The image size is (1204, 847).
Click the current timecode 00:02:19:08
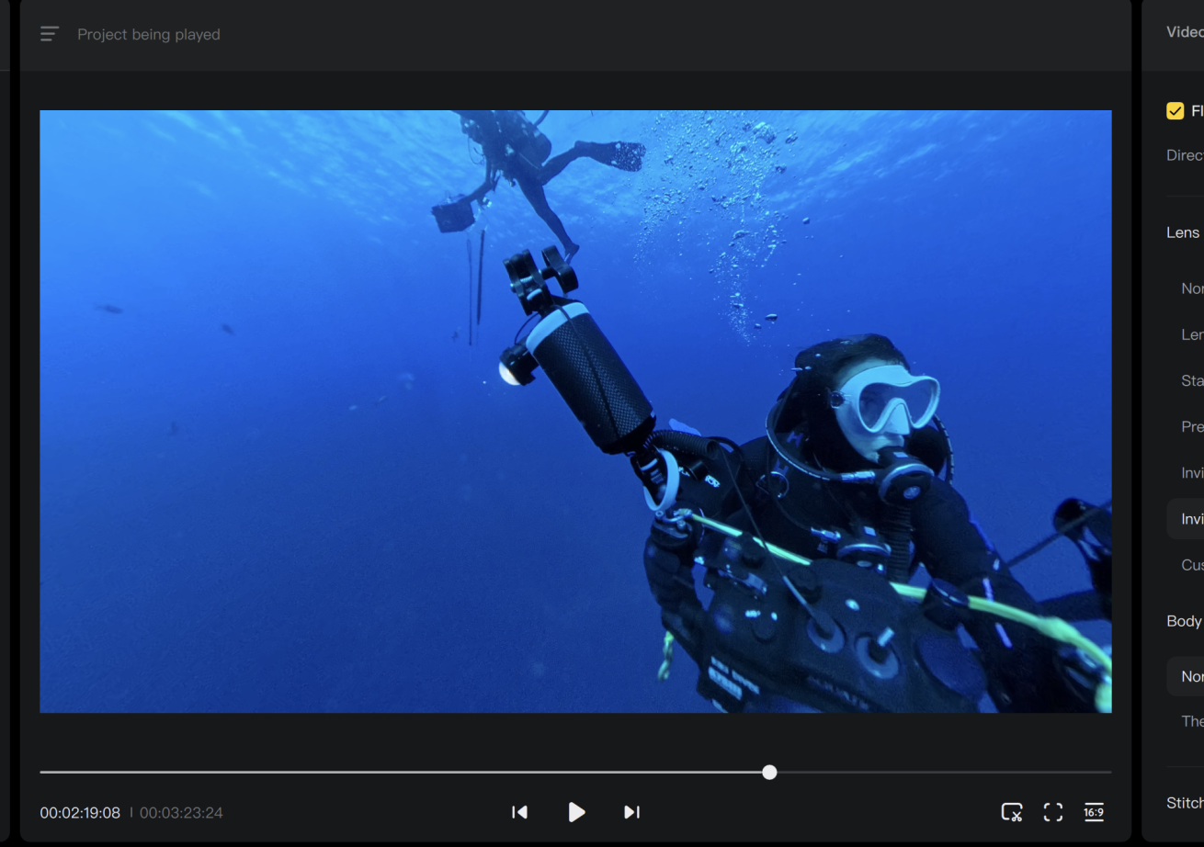[x=80, y=813]
